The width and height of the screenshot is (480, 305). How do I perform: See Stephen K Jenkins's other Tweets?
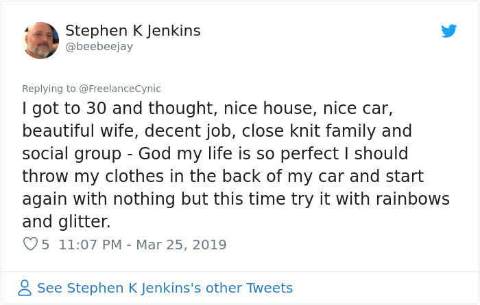pos(165,288)
